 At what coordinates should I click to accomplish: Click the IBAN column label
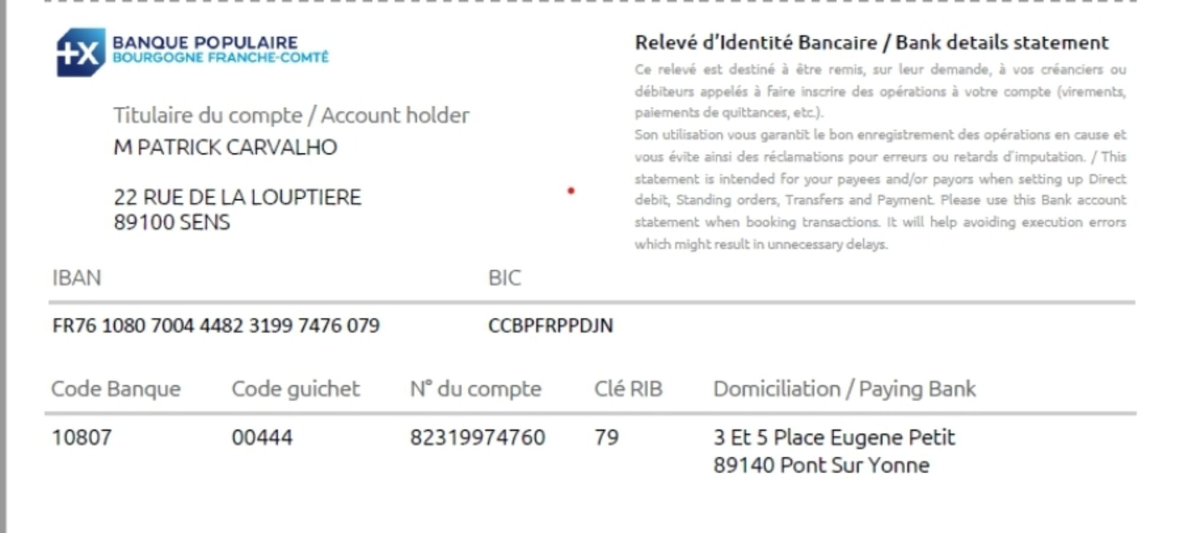click(x=76, y=277)
